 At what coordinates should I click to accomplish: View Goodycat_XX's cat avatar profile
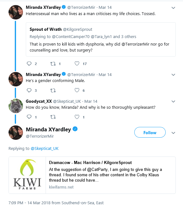[16, 106]
